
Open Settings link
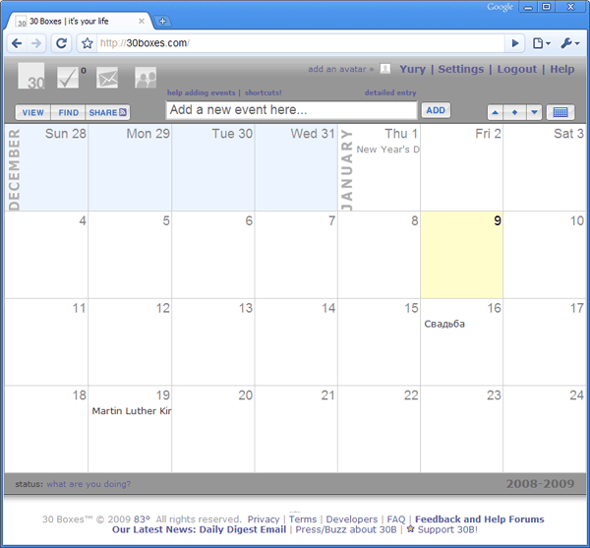[461, 69]
